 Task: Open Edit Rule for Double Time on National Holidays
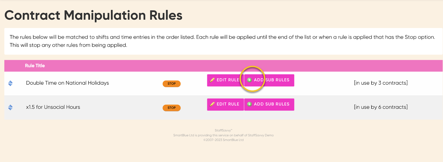tap(225, 80)
